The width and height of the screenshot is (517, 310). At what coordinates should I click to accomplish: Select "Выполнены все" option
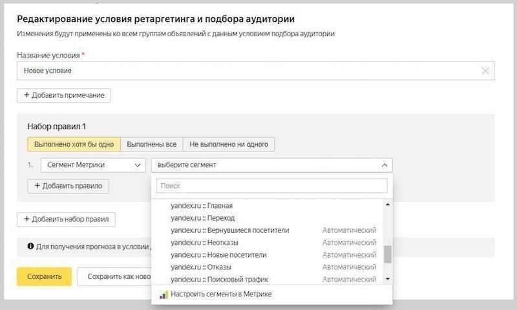click(151, 144)
